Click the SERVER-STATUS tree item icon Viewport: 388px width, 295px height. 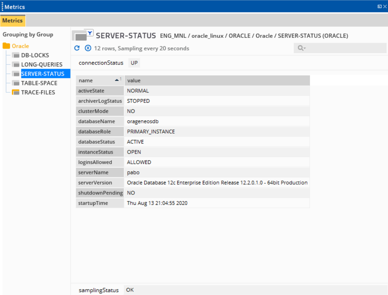coord(16,74)
